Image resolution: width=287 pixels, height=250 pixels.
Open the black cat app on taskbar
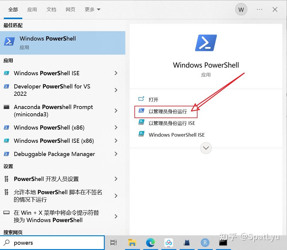click(x=187, y=242)
